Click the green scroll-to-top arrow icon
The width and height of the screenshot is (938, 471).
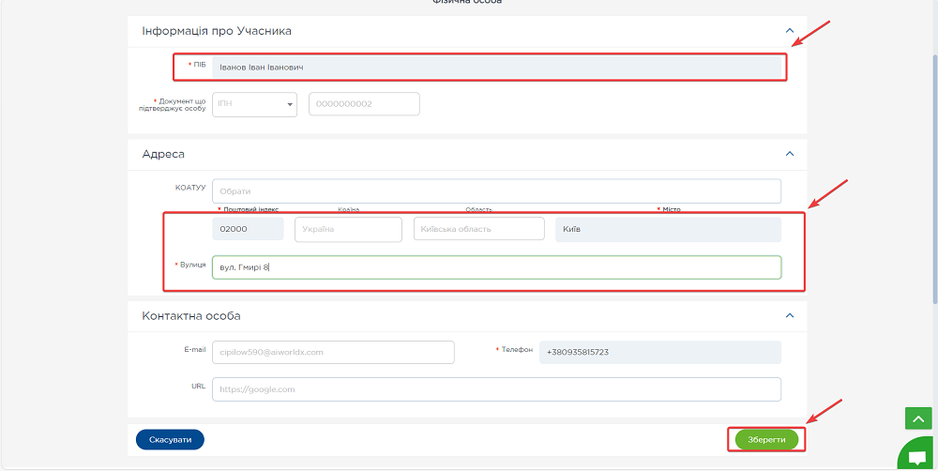click(916, 419)
